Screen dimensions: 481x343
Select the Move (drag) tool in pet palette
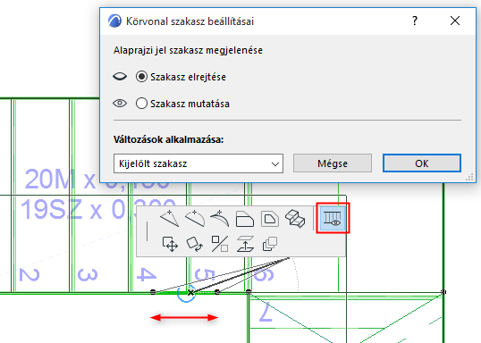(x=170, y=244)
